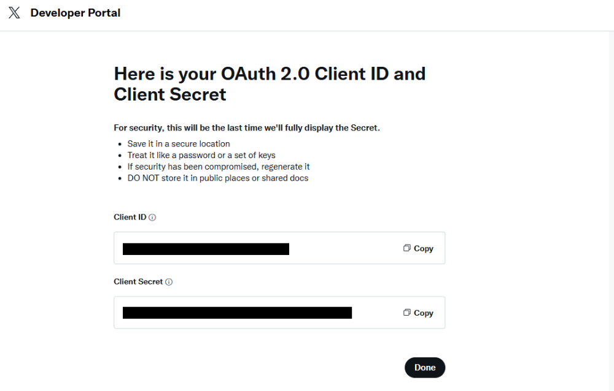This screenshot has height=391, width=614.
Task: Click the copy icon in the Client ID box
Action: click(406, 248)
